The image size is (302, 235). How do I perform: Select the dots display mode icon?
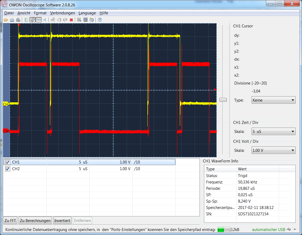tap(45, 20)
